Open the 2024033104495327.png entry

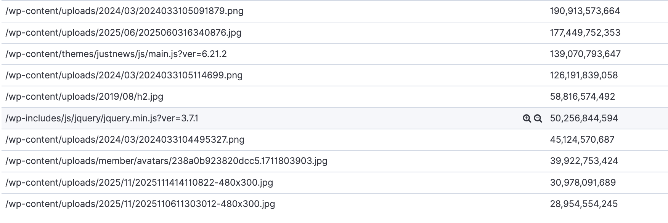124,140
